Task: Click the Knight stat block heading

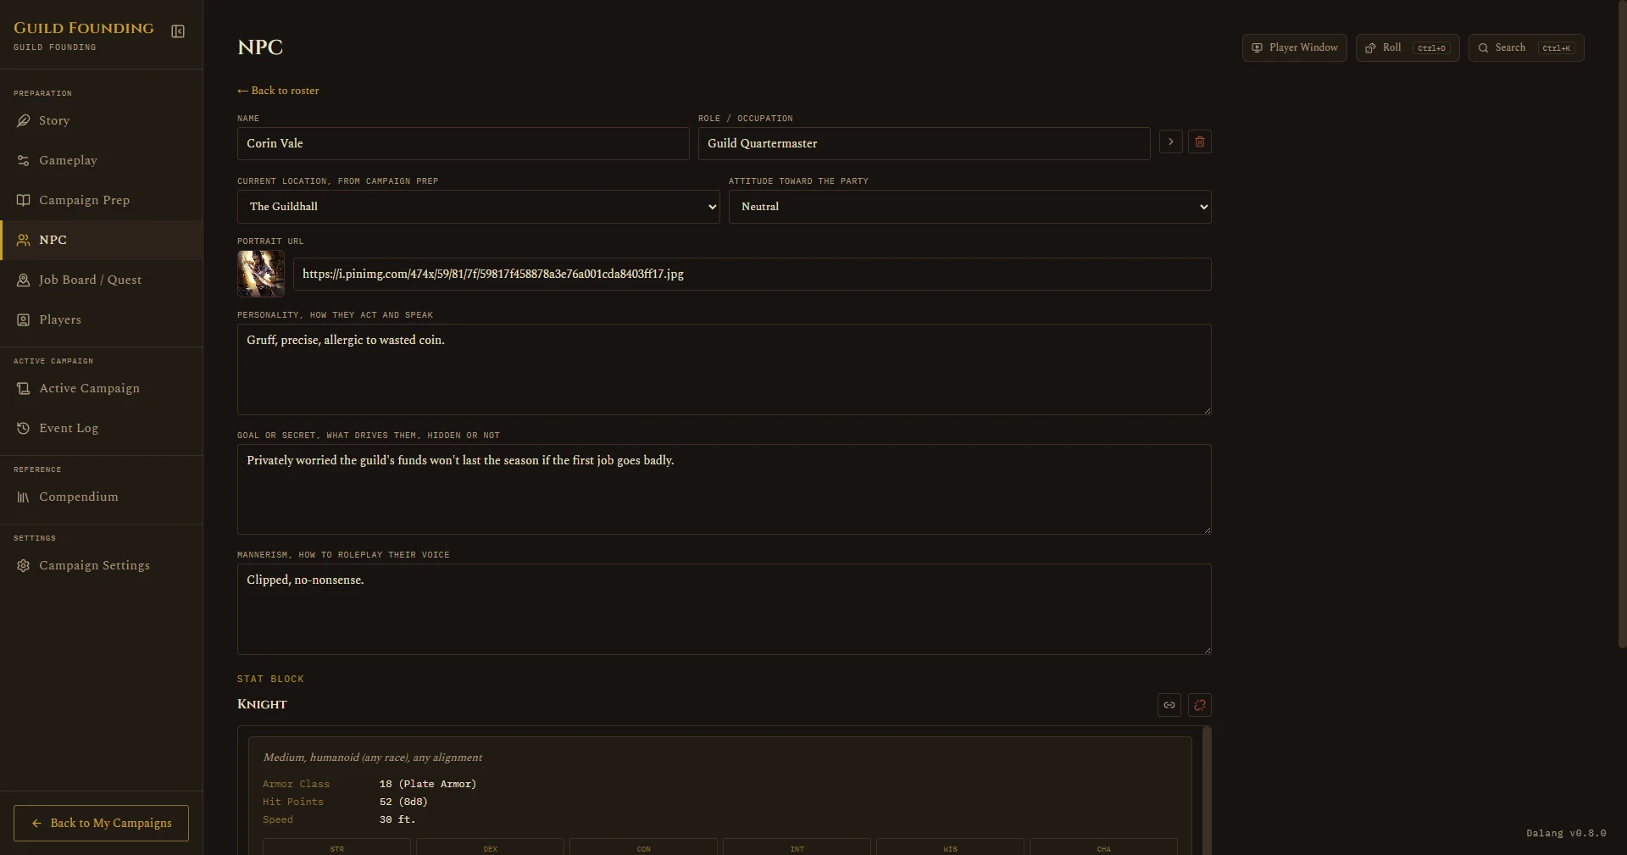Action: pyautogui.click(x=262, y=704)
